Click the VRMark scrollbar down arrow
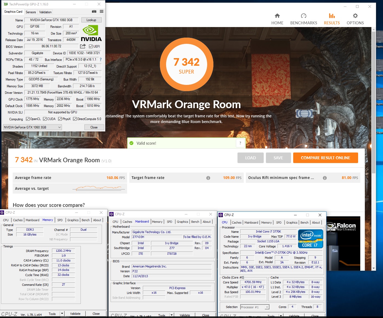This screenshot has height=318, width=383. coord(374,268)
